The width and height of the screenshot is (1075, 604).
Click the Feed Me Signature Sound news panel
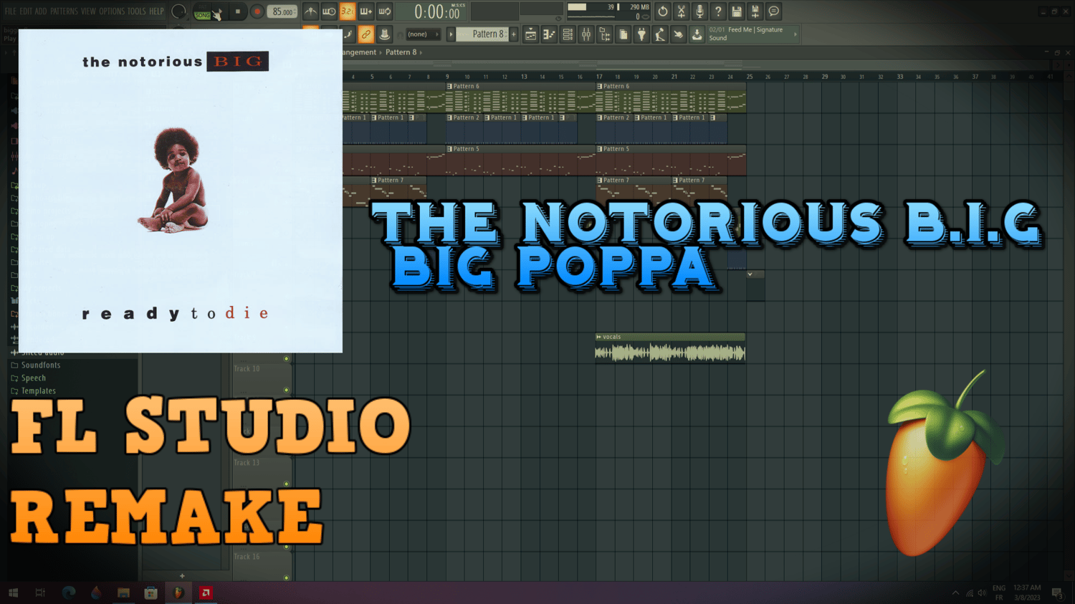click(752, 34)
